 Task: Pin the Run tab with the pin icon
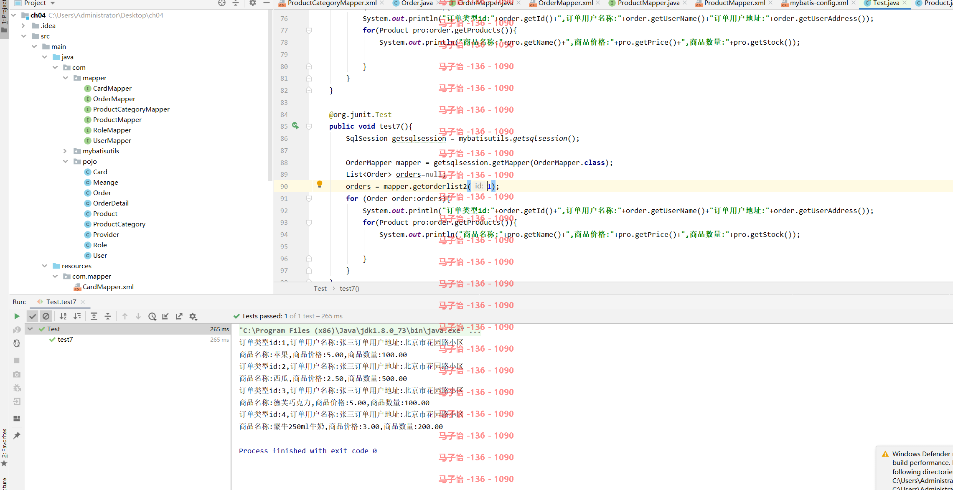coord(17,436)
